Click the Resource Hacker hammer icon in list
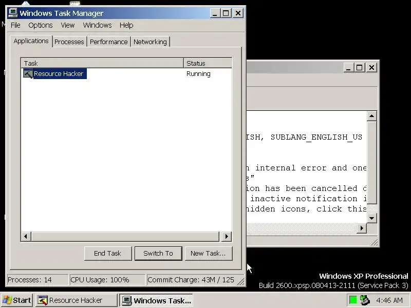This screenshot has width=411, height=308. pyautogui.click(x=28, y=73)
